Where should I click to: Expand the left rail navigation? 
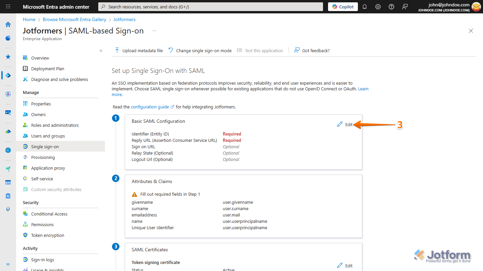tap(8, 264)
